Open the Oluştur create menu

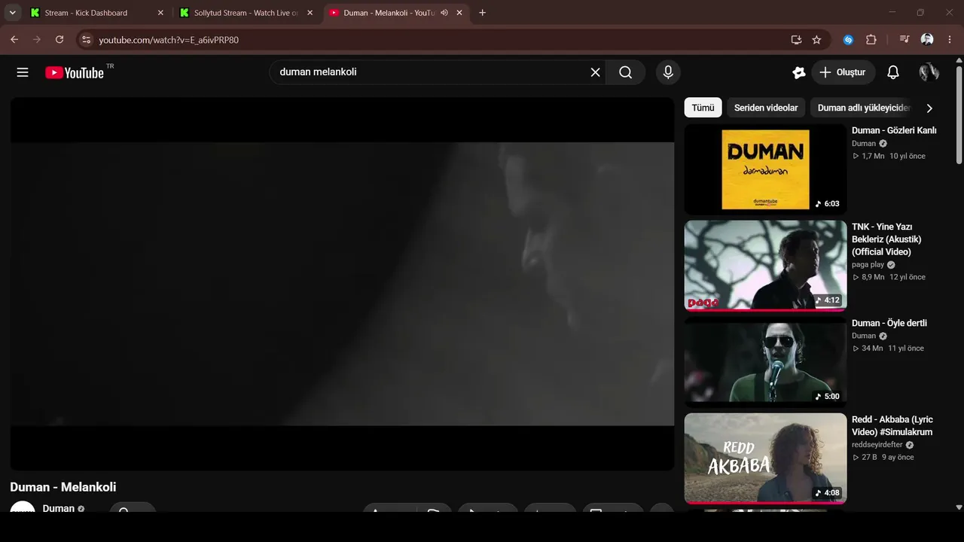pos(843,72)
